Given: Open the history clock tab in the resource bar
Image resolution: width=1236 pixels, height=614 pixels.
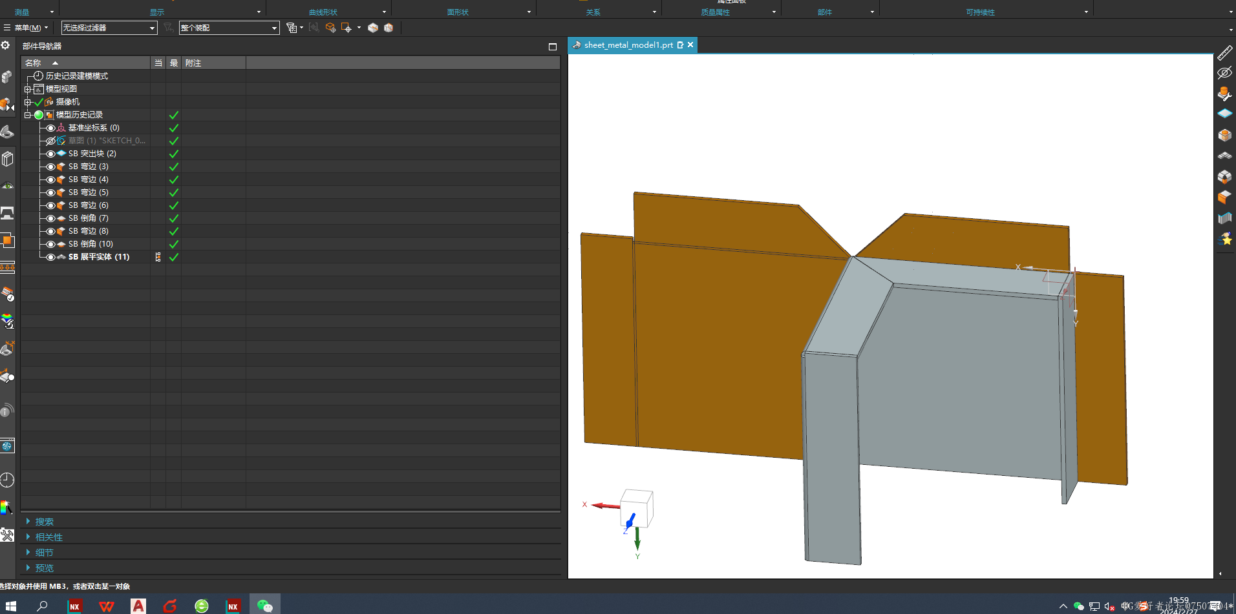Looking at the screenshot, I should (x=7, y=480).
